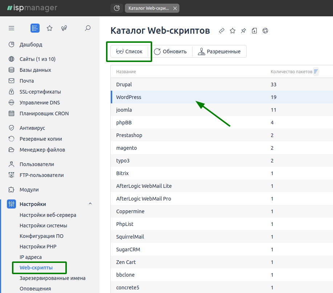Image resolution: width=333 pixels, height=293 pixels.
Task: Open recently visited footsteps icon
Action: [x=64, y=28]
